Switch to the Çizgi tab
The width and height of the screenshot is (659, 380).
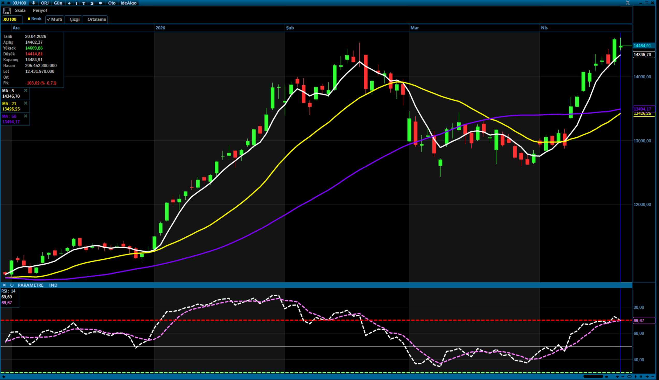coord(74,19)
